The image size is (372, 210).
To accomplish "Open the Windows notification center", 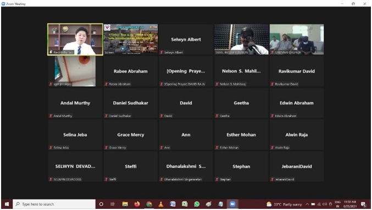I will (363, 204).
